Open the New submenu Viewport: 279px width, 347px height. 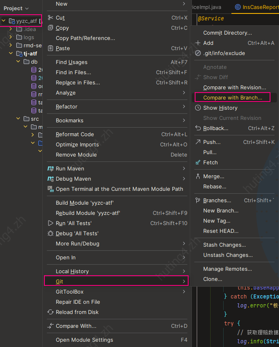[x=117, y=4]
